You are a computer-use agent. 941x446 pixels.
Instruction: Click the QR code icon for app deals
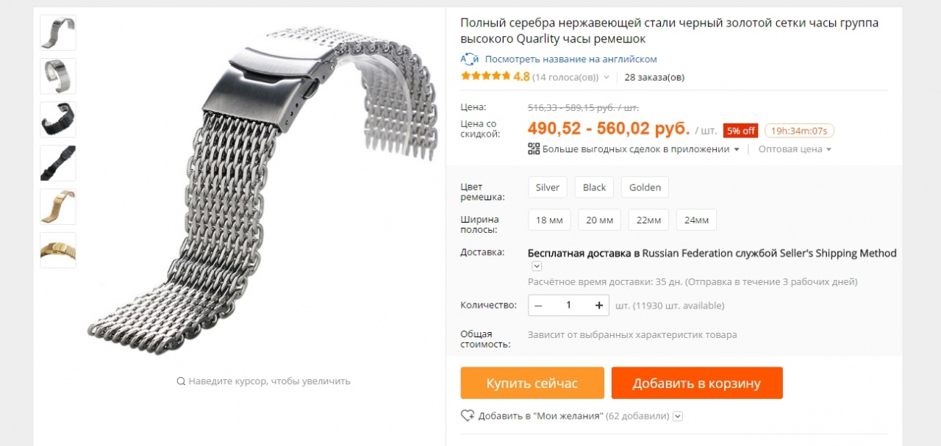click(x=534, y=149)
